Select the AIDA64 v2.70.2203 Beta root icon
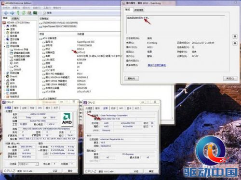Viewport: 241px width, 180px height. (x=4, y=23)
